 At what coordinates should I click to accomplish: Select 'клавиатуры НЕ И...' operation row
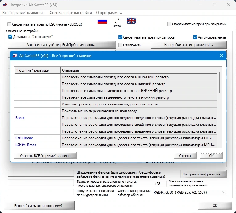click(x=139, y=138)
